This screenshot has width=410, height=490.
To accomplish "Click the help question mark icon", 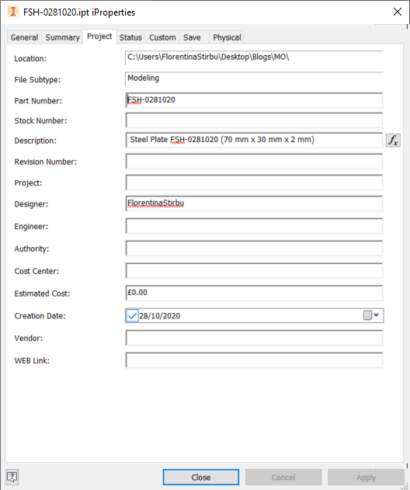I will coord(12,477).
